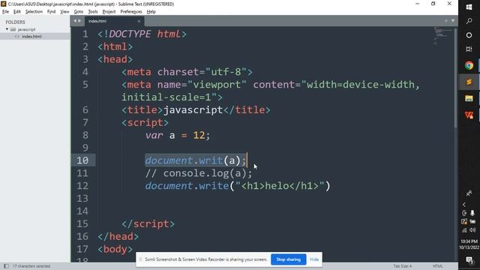Open the Goto menu
The image size is (480, 270).
pyautogui.click(x=78, y=12)
